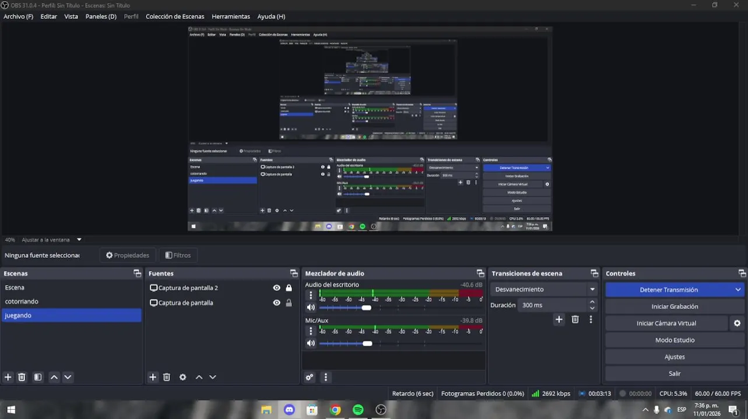
Task: Open preview zoom percentage dropdown arrow
Action: point(79,240)
